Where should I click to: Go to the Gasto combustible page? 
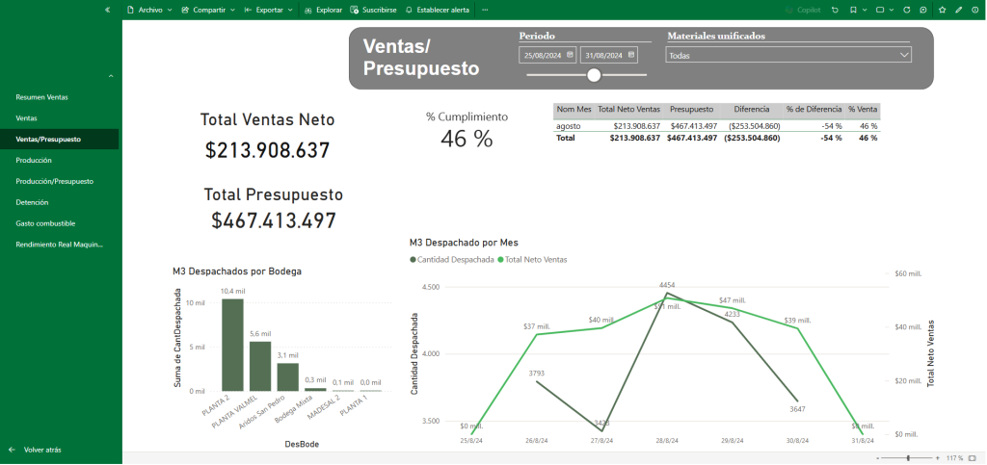45,223
